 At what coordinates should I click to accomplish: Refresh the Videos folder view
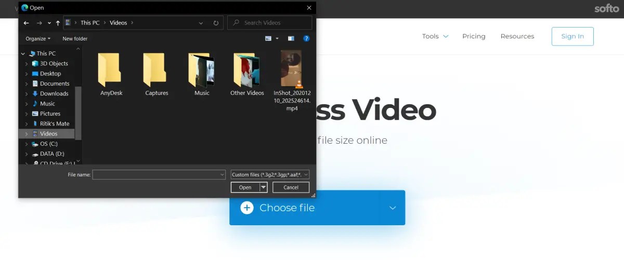216,23
